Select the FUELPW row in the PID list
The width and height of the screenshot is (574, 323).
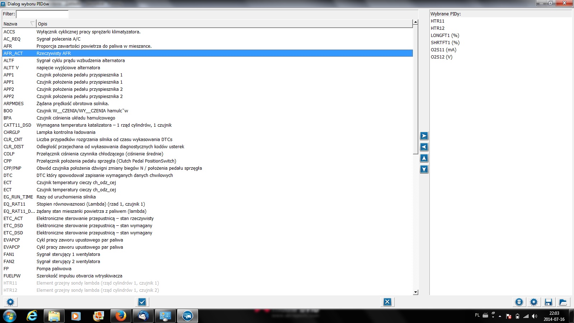[12, 276]
